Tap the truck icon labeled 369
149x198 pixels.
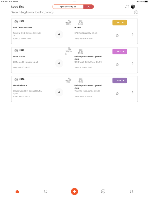68,79
